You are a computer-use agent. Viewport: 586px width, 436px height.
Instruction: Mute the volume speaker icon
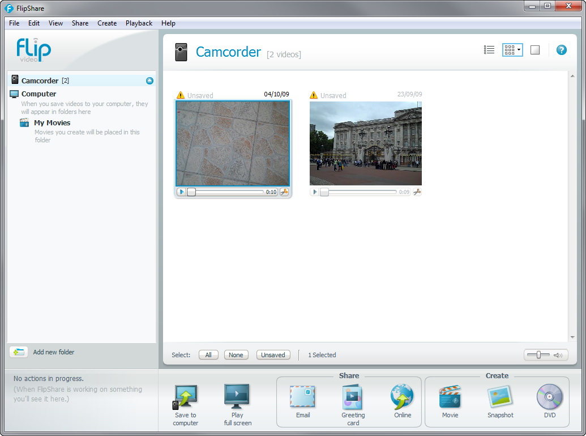click(559, 355)
